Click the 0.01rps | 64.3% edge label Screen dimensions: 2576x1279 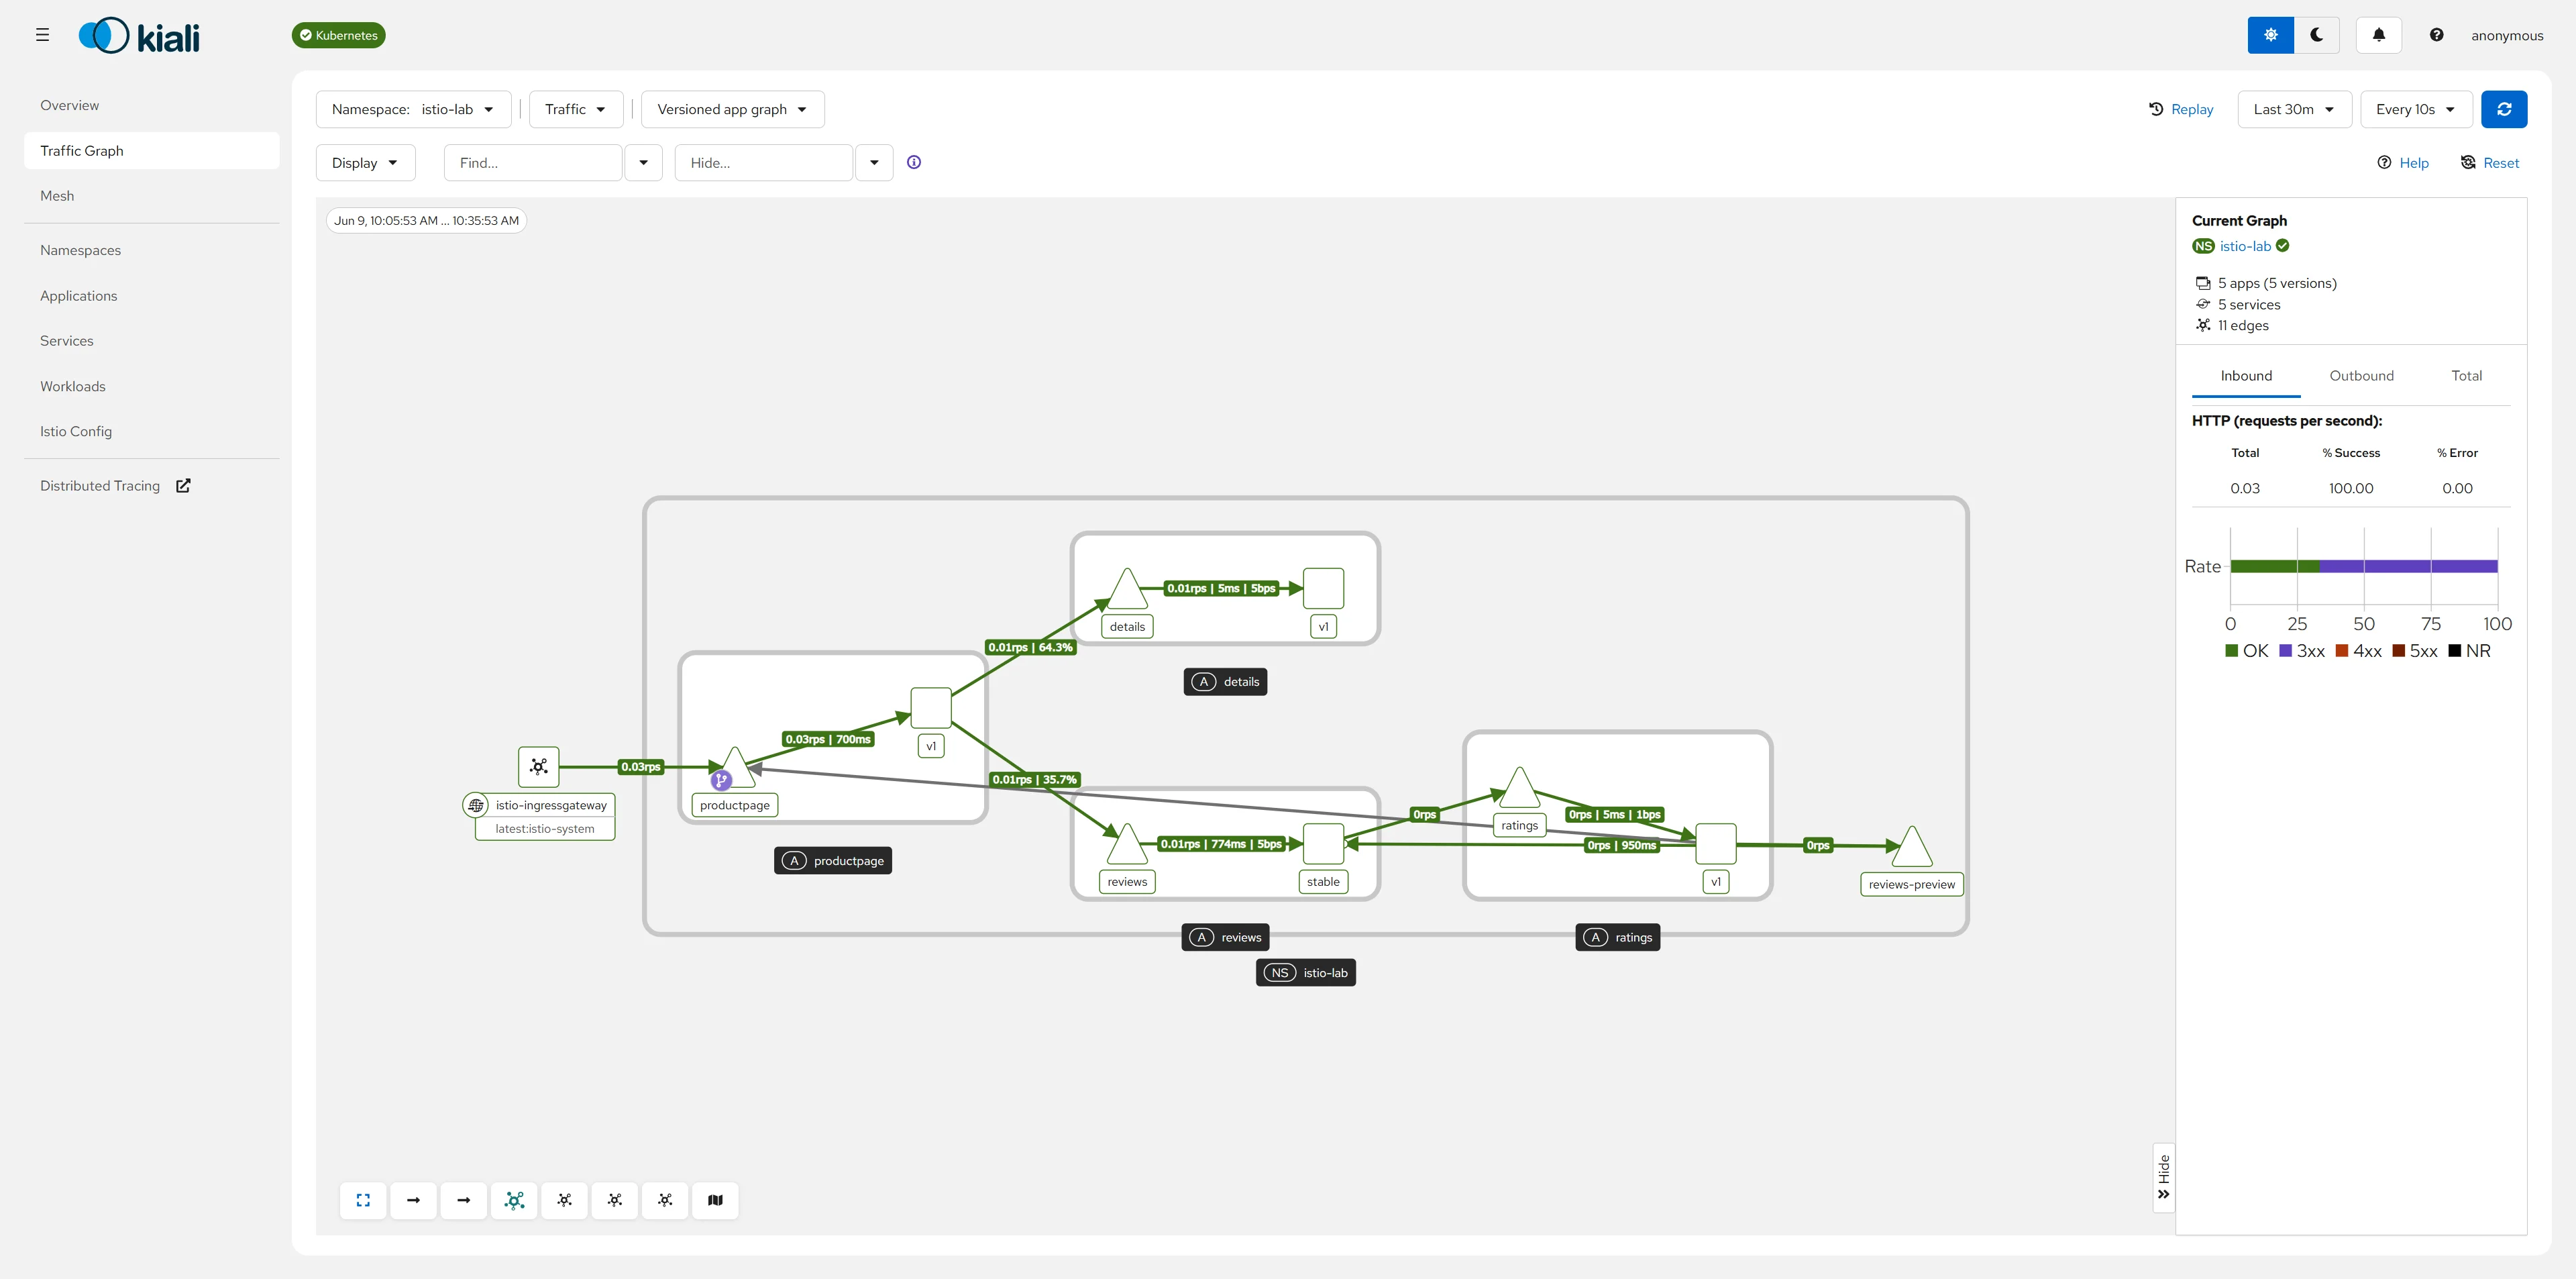pos(1030,648)
